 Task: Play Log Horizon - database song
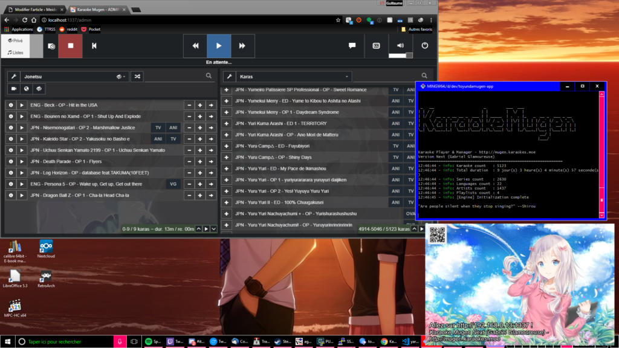pyautogui.click(x=22, y=173)
